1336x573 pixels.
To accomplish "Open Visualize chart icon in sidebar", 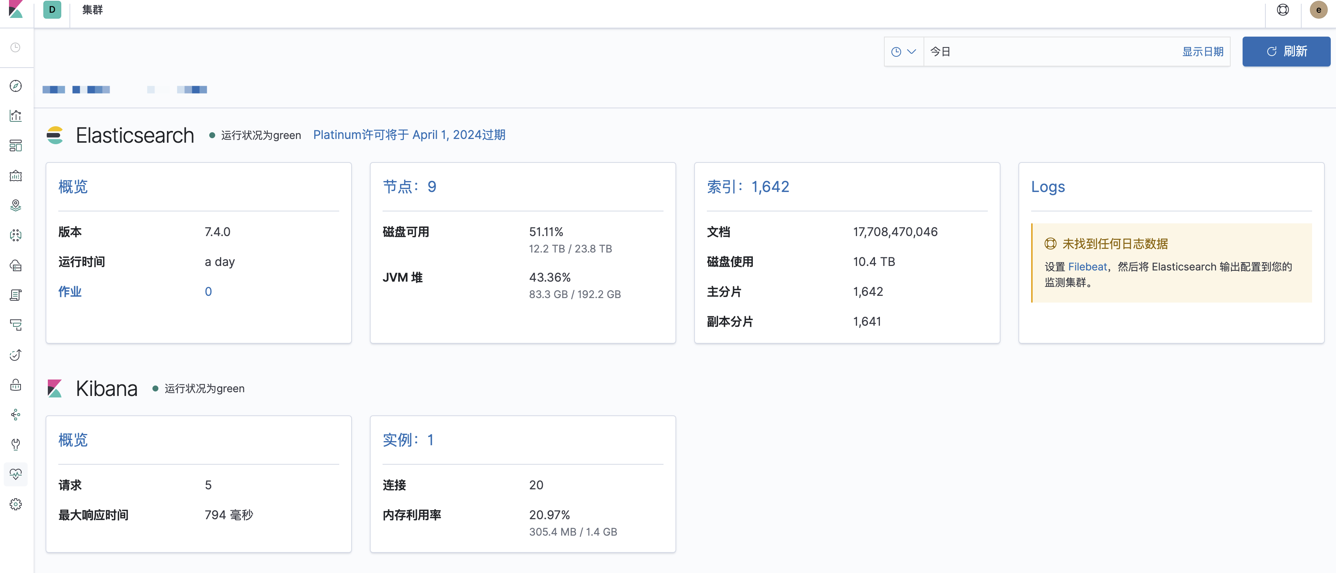I will click(x=16, y=116).
